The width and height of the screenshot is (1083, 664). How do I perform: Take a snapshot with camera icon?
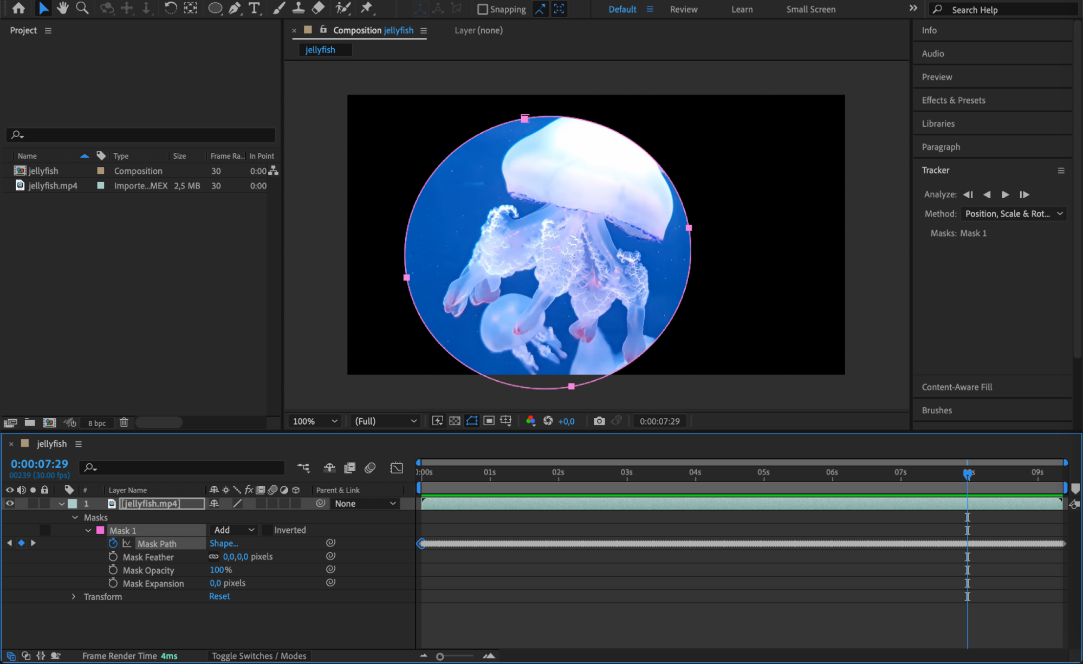pyautogui.click(x=599, y=421)
